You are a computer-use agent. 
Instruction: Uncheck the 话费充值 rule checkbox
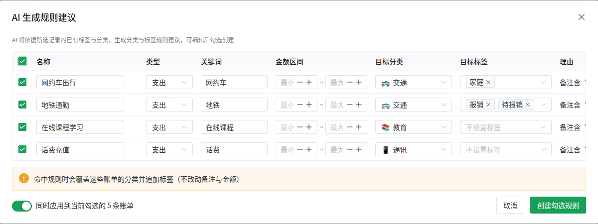(22, 149)
